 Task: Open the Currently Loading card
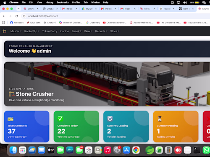[x=126, y=126]
